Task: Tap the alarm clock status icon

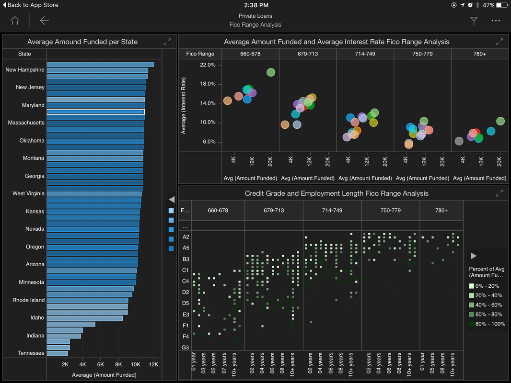Action: point(470,5)
